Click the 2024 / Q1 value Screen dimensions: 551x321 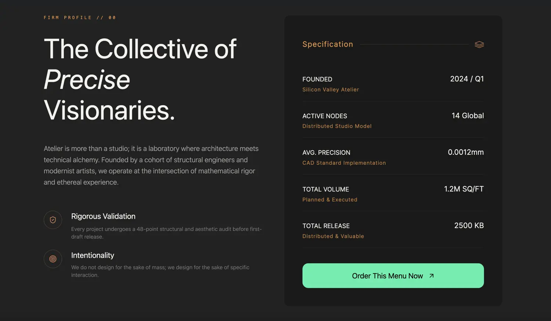click(467, 79)
